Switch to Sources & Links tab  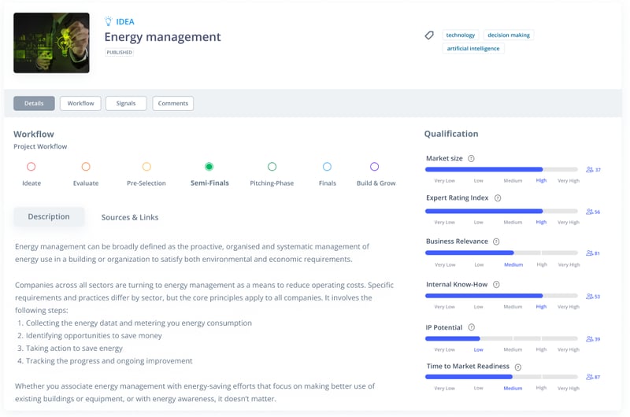coord(130,217)
